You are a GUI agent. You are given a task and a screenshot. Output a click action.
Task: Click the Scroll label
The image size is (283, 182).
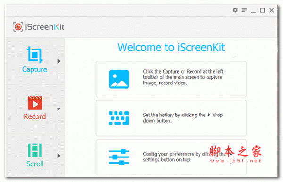coord(35,164)
